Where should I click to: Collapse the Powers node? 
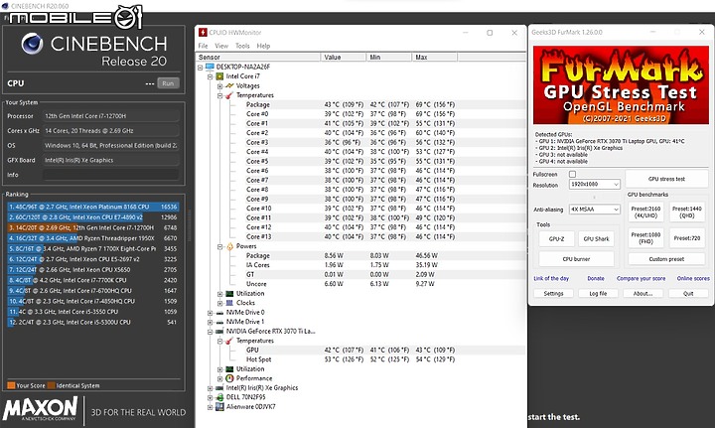point(219,246)
